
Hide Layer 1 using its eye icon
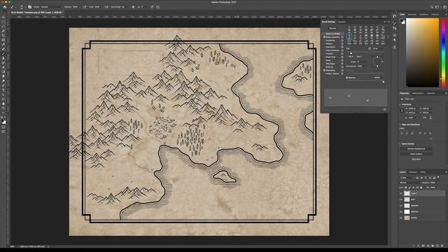(x=401, y=193)
